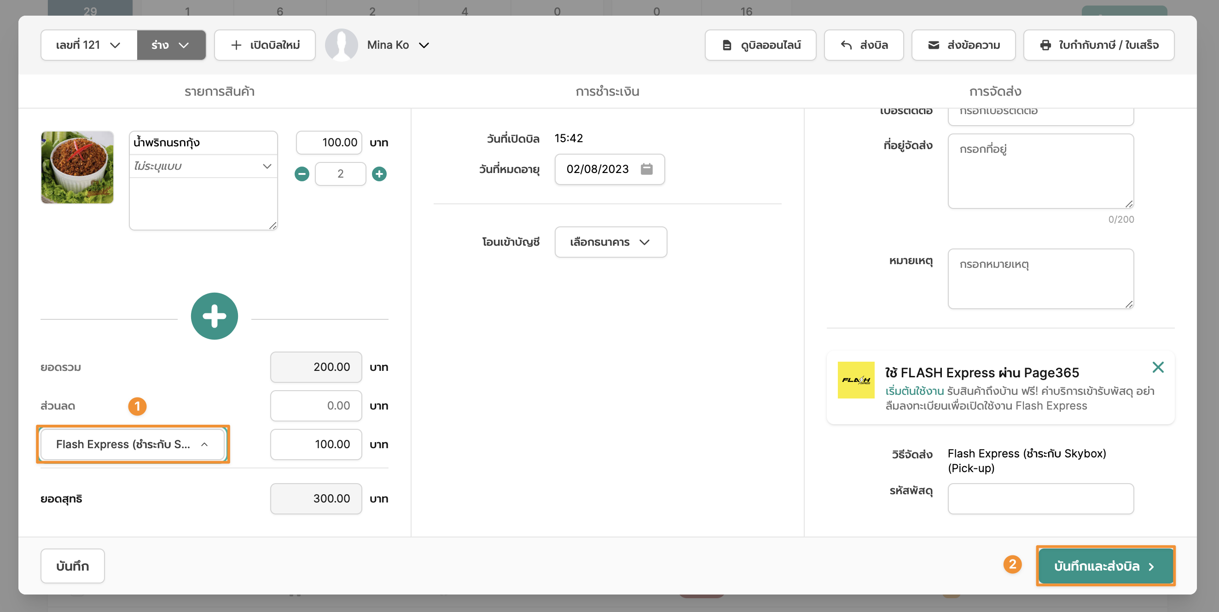Add new product with large plus button
This screenshot has width=1219, height=612.
215,316
